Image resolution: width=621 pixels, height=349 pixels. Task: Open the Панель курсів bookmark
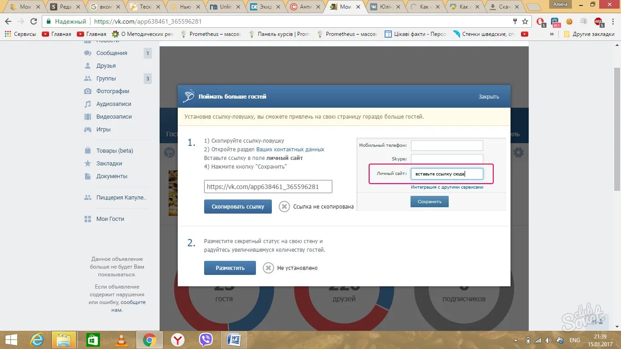pyautogui.click(x=279, y=34)
